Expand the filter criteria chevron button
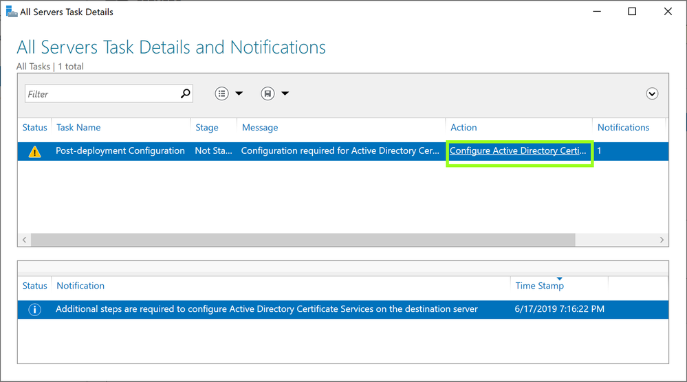The image size is (687, 382). (x=652, y=93)
